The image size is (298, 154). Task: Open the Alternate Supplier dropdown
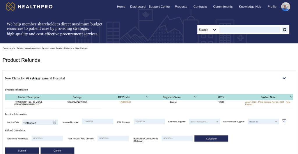[x=204, y=122]
